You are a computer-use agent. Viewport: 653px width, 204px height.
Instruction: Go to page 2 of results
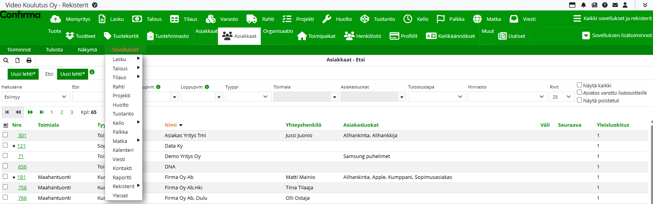click(x=61, y=112)
